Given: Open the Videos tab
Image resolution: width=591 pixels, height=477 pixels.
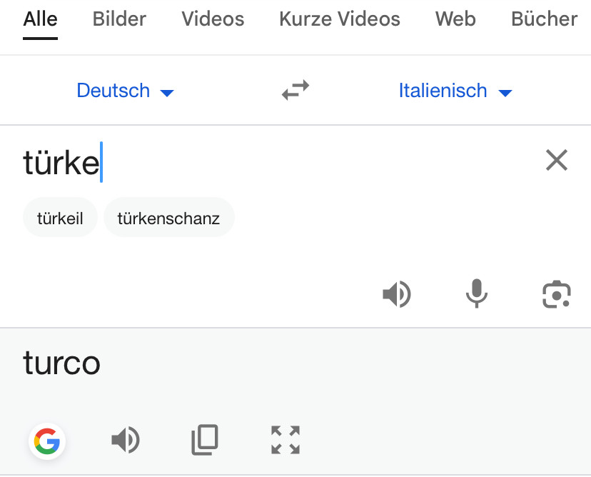Looking at the screenshot, I should tap(213, 19).
